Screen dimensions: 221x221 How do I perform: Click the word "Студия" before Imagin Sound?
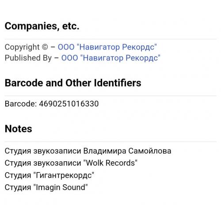18,187
